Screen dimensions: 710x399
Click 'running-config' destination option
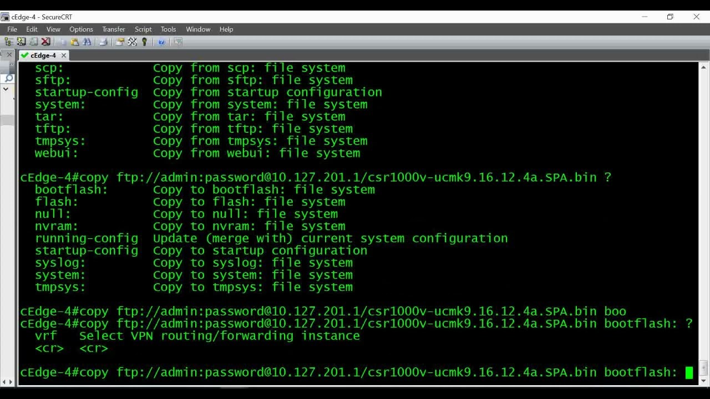[x=86, y=239]
